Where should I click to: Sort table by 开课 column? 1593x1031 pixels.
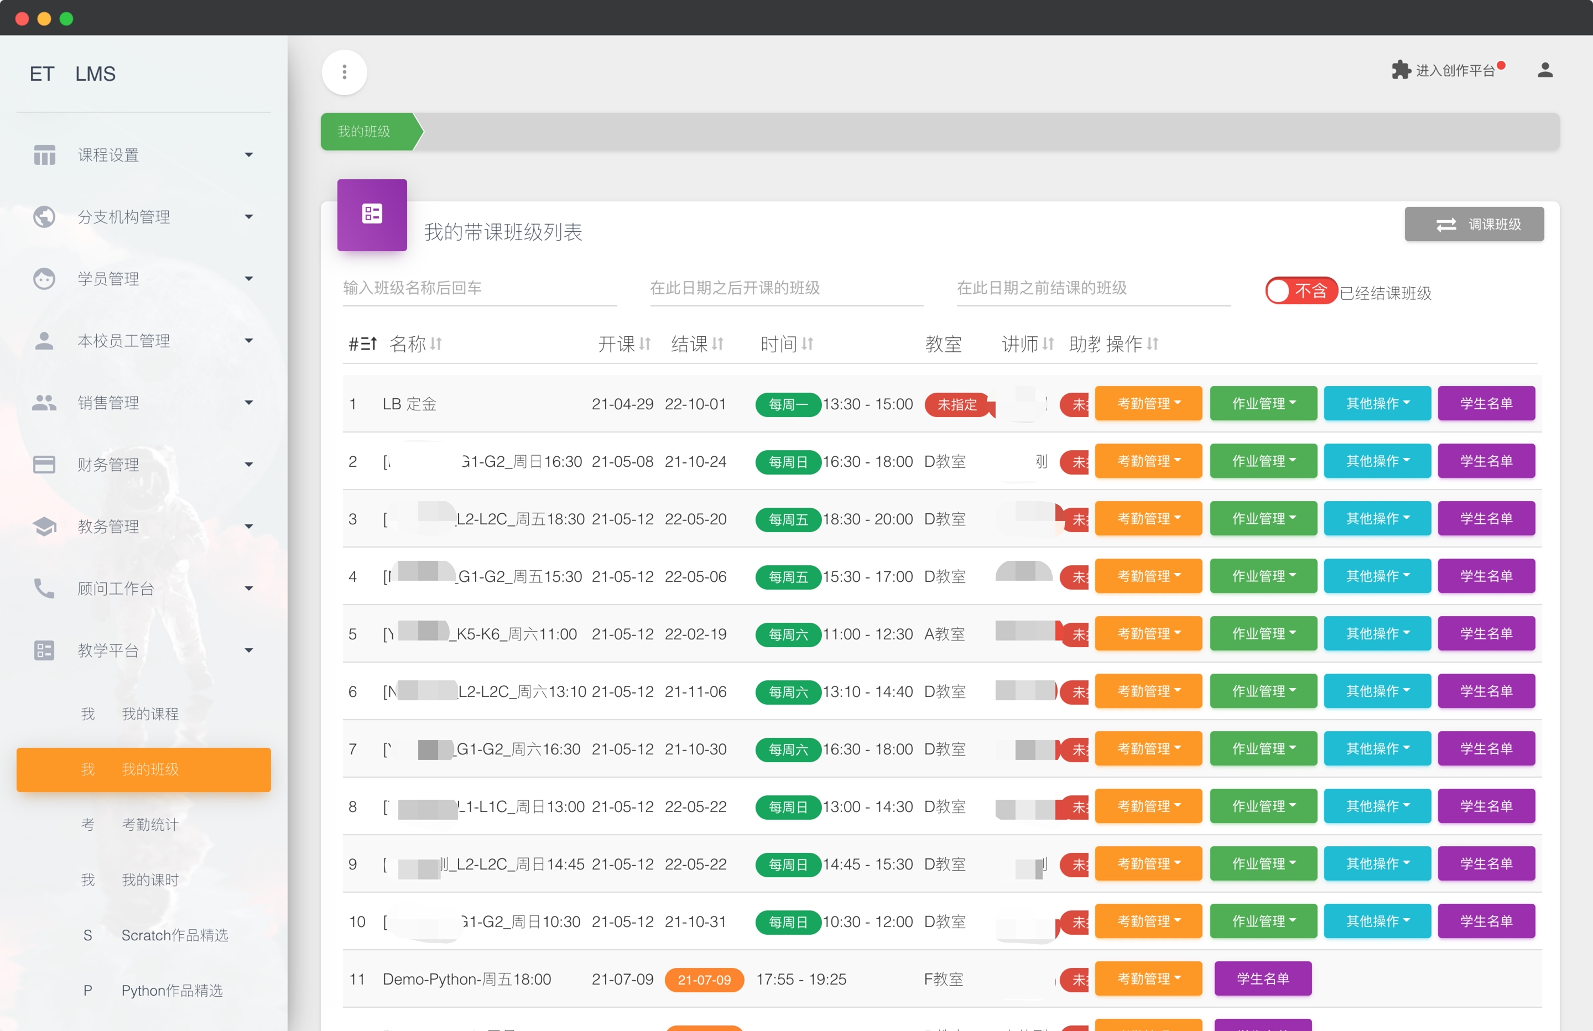(624, 343)
